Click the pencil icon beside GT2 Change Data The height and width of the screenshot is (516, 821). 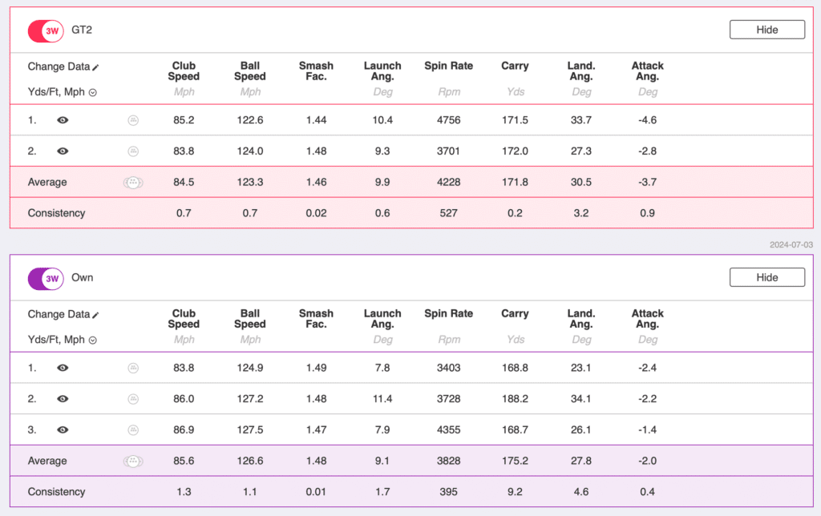(96, 67)
